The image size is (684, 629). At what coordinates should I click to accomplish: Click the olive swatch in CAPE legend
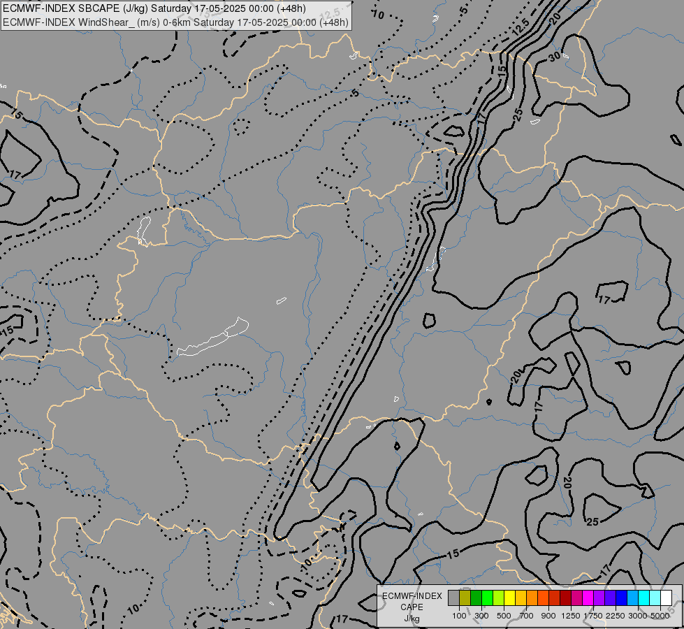(465, 598)
